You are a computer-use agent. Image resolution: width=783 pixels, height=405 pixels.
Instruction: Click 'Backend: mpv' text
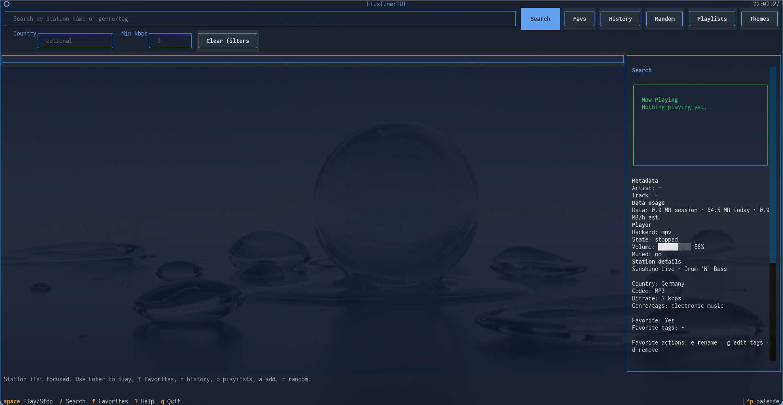pos(651,232)
